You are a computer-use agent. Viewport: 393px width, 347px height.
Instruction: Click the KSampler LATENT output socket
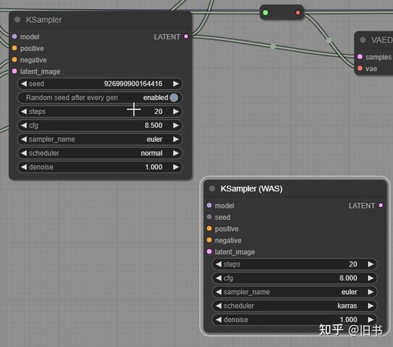pyautogui.click(x=186, y=37)
